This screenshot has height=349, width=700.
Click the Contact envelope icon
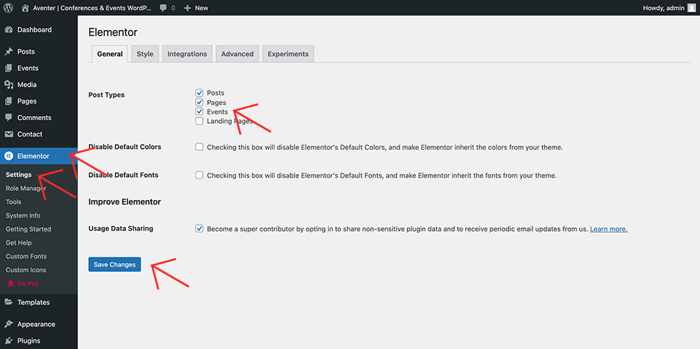click(x=9, y=134)
